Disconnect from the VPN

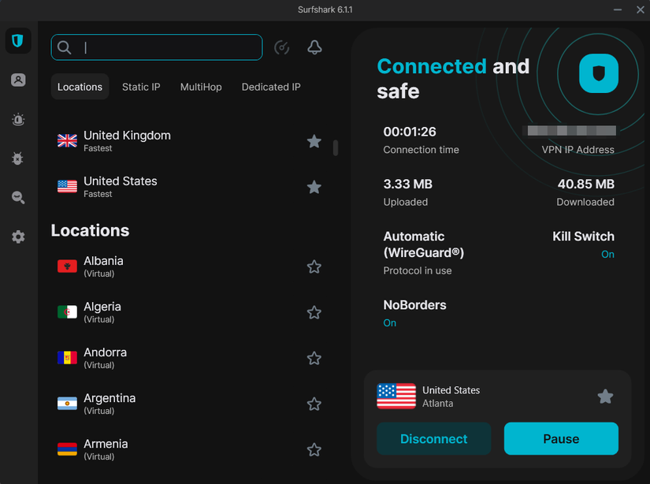pos(433,439)
